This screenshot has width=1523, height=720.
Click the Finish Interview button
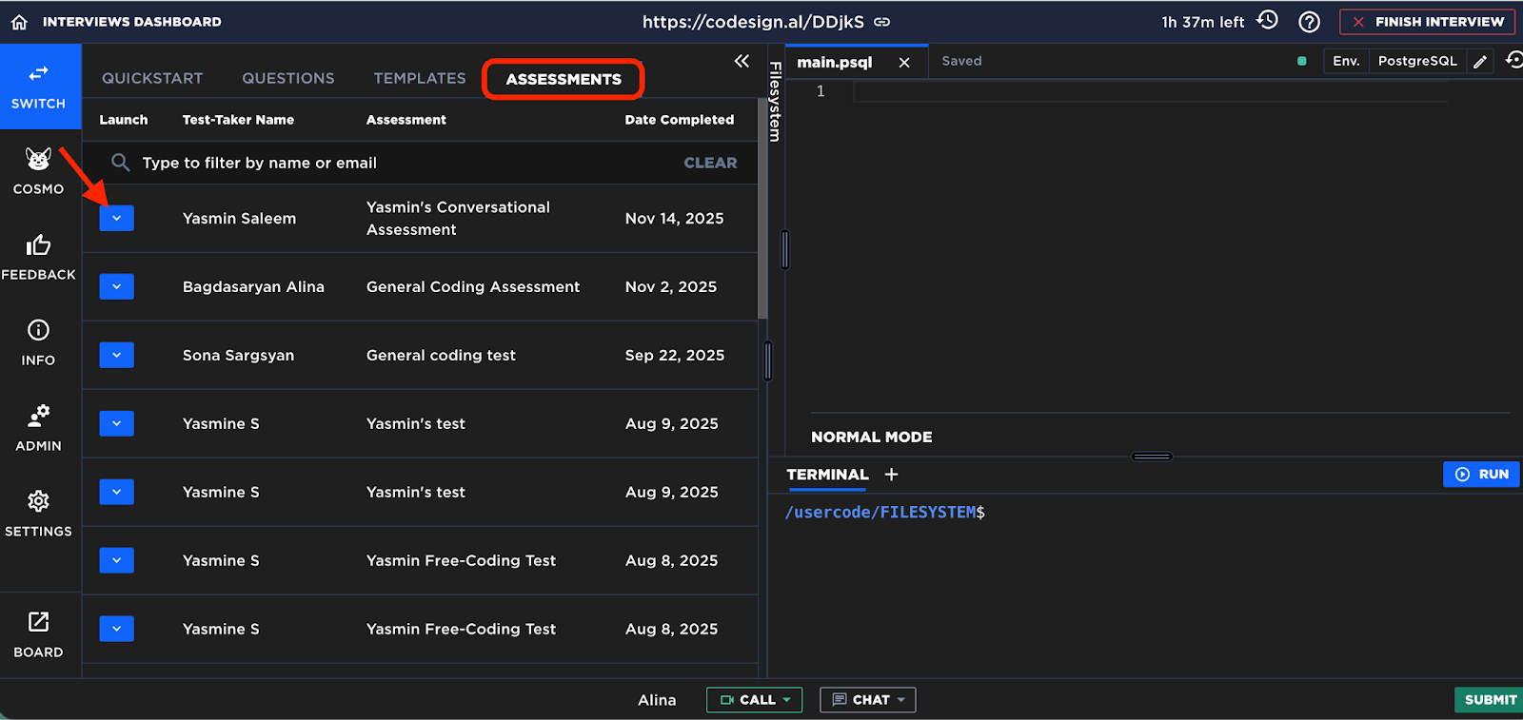point(1427,22)
